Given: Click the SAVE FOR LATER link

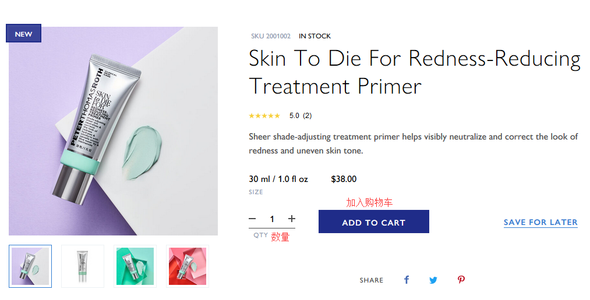Looking at the screenshot, I should [540, 222].
